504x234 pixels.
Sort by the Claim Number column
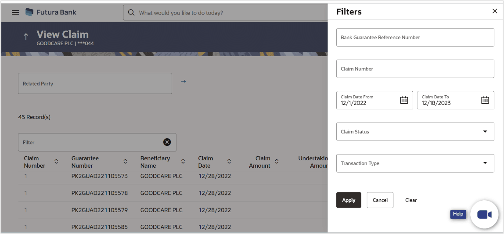click(x=56, y=162)
